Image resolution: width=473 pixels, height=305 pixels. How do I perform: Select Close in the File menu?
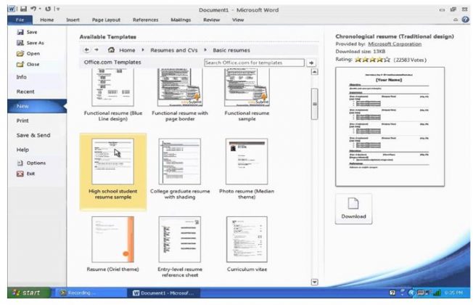[x=28, y=65]
